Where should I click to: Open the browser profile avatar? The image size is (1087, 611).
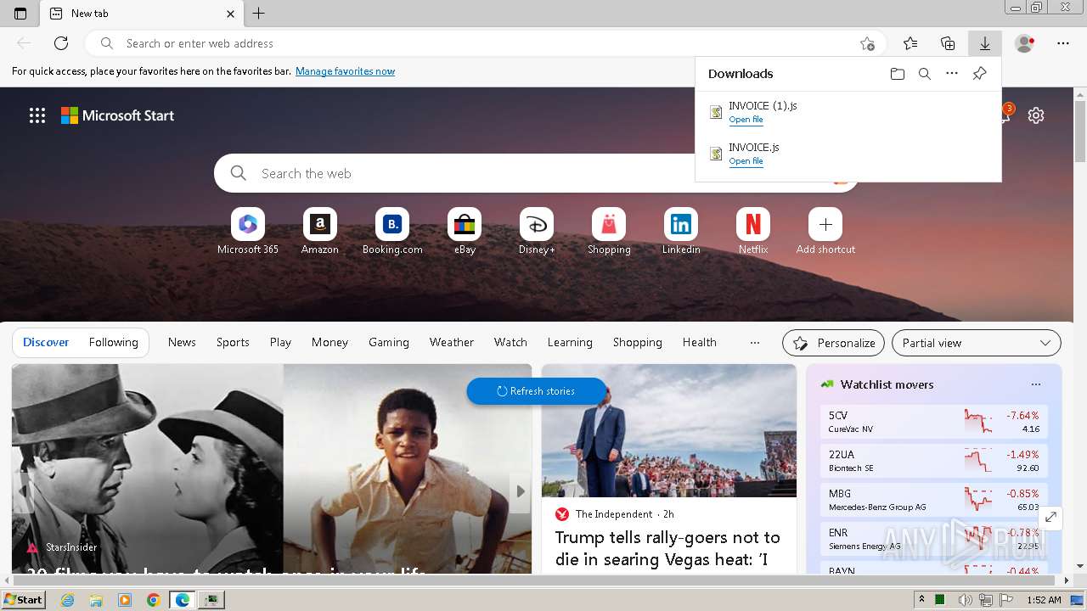point(1024,43)
